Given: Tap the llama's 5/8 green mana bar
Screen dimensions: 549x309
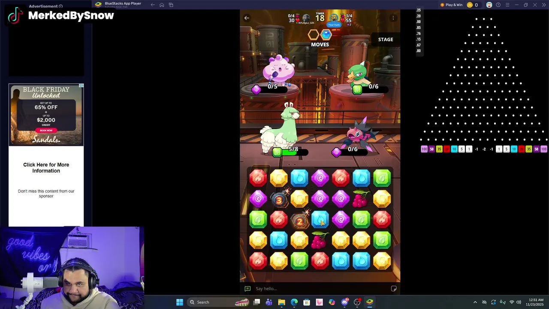Looking at the screenshot, I should pos(290,151).
